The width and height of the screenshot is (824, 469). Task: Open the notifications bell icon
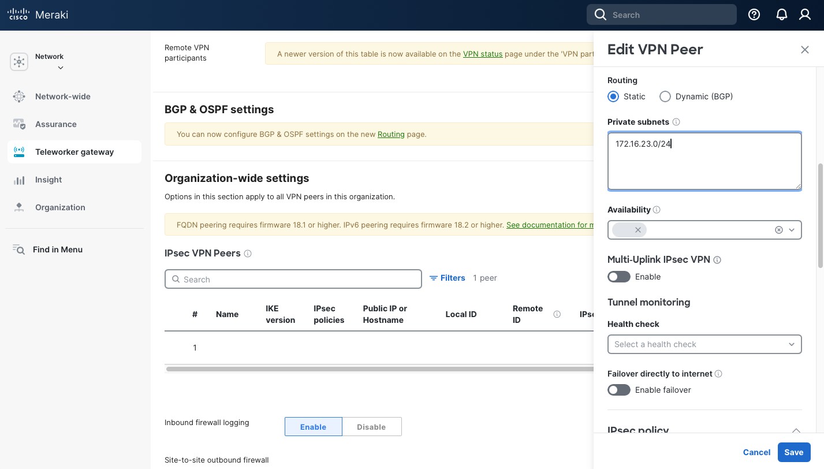(781, 15)
